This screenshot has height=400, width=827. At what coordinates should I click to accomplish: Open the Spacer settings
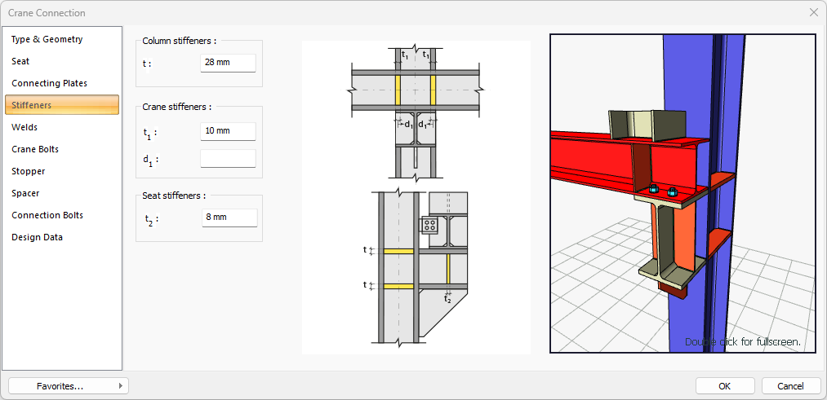click(25, 193)
